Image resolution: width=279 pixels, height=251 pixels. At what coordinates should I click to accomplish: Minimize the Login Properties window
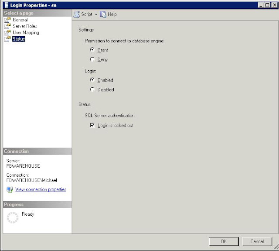[261, 5]
